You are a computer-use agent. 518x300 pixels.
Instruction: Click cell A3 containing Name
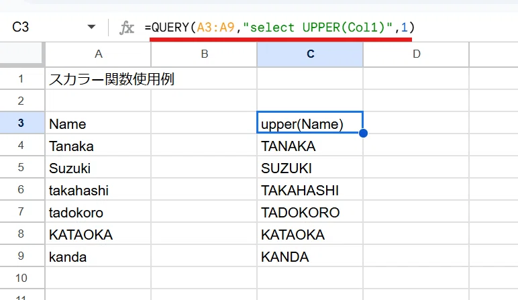point(98,123)
